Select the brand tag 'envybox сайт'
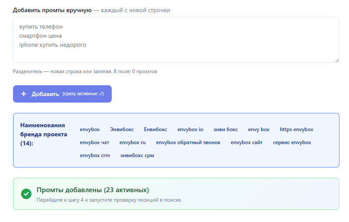The image size is (349, 222). (247, 142)
